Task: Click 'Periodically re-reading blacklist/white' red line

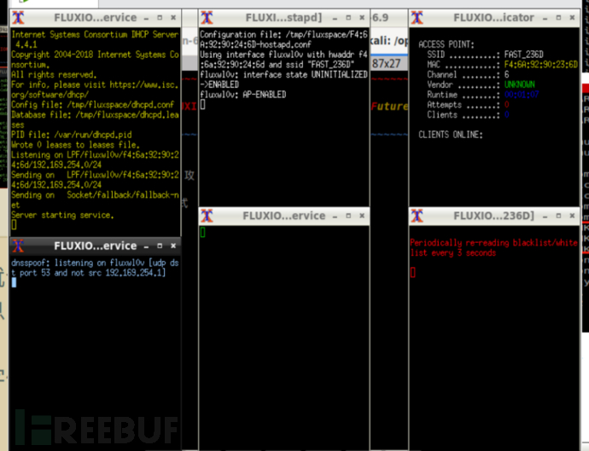Action: (x=493, y=243)
